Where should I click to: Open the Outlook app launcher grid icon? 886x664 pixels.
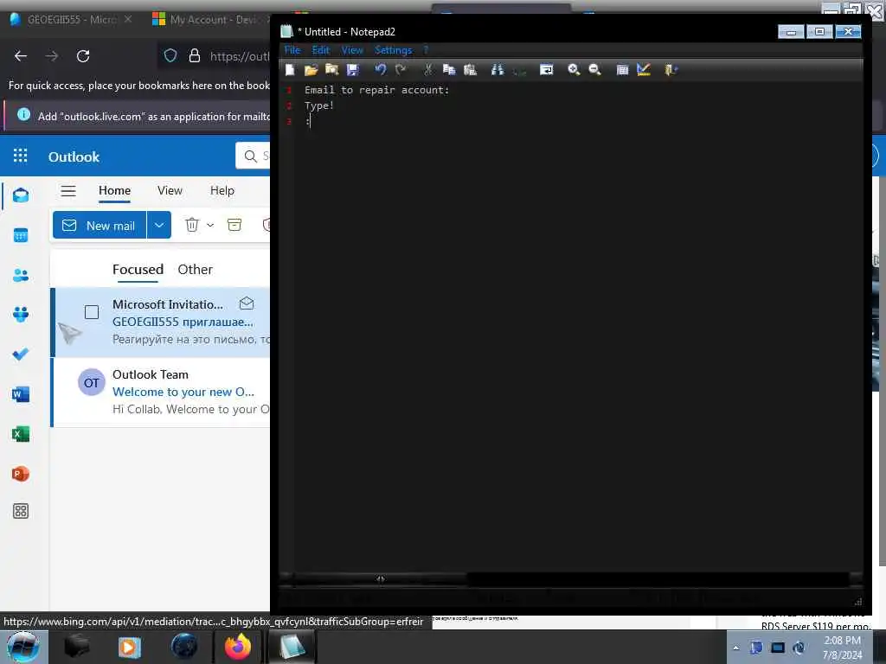pyautogui.click(x=21, y=156)
